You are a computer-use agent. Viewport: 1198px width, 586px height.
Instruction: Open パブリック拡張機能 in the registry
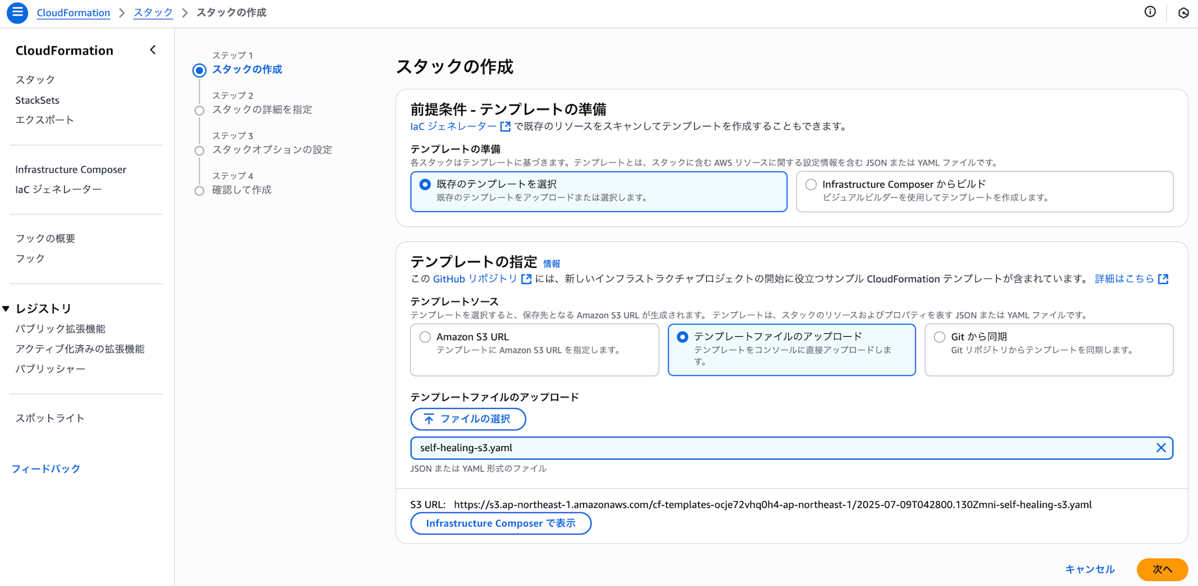pyautogui.click(x=60, y=329)
